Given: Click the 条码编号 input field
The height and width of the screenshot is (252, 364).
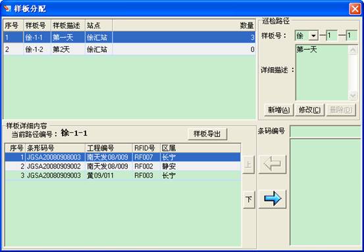Looking at the screenshot, I should [325, 132].
